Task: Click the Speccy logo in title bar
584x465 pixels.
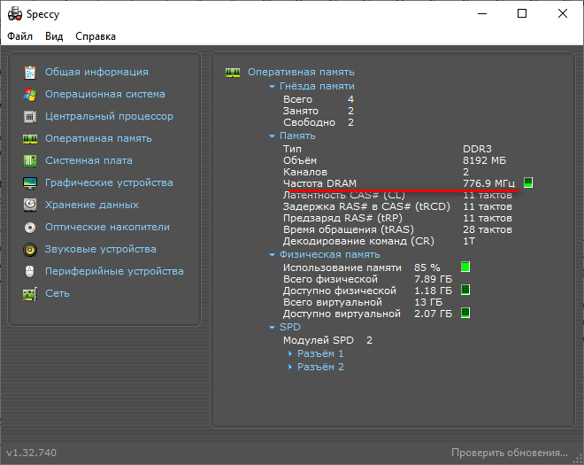Action: coord(15,14)
